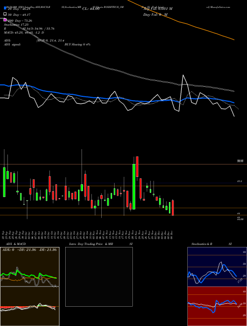
Task: Click the 48.4 price axis label
Action: 239,181
